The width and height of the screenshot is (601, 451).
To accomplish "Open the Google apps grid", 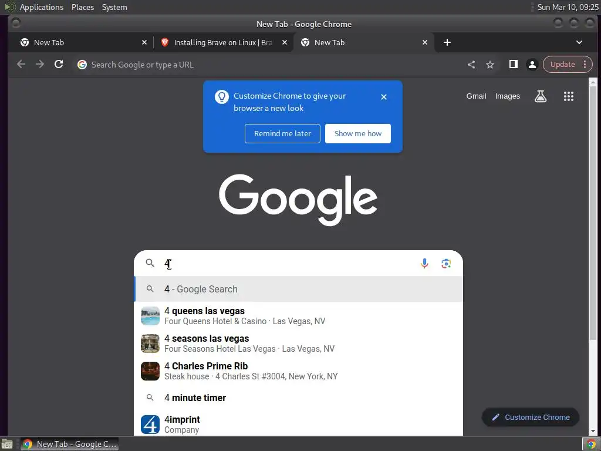I will pos(568,96).
